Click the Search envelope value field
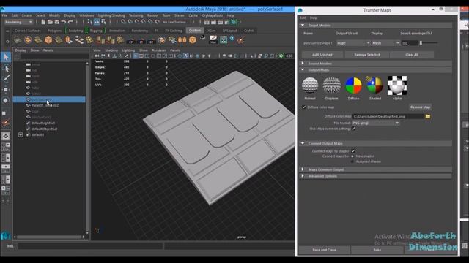The image size is (469, 263). click(x=409, y=43)
